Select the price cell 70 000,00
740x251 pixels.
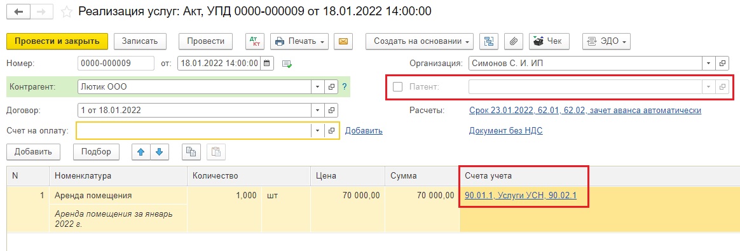(x=348, y=195)
